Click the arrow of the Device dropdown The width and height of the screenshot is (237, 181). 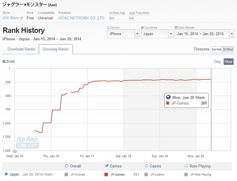coord(137,34)
